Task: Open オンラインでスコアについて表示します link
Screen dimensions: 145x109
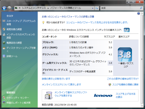Action: [x=61, y=84]
